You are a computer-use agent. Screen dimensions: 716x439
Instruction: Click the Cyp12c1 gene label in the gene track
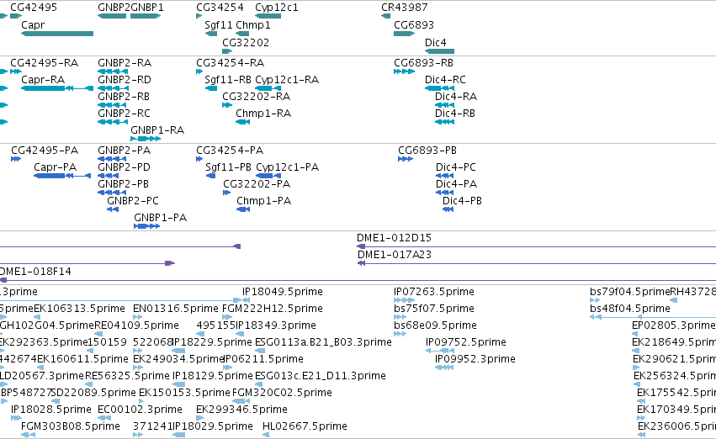tap(277, 8)
